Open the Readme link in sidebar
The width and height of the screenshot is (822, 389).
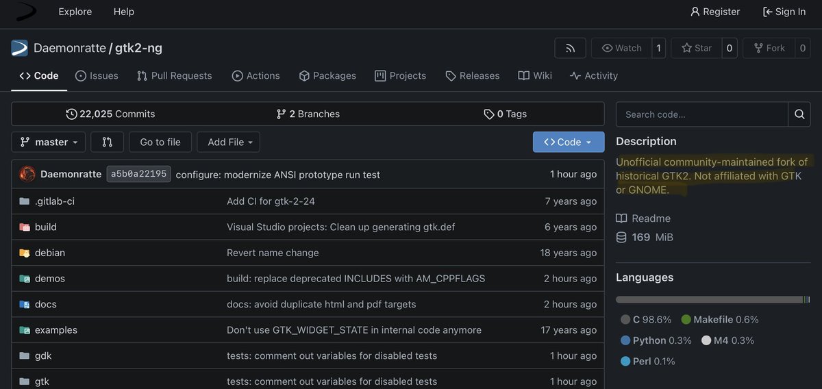[x=643, y=218]
